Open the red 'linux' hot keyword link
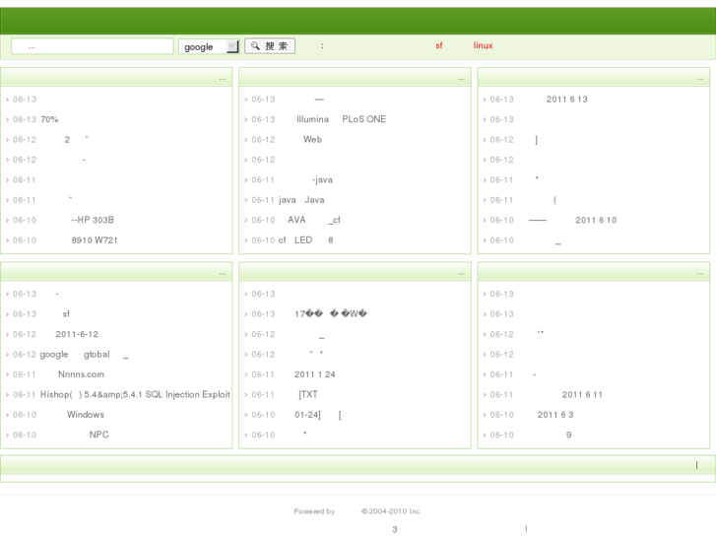This screenshot has height=537, width=716. tap(483, 45)
